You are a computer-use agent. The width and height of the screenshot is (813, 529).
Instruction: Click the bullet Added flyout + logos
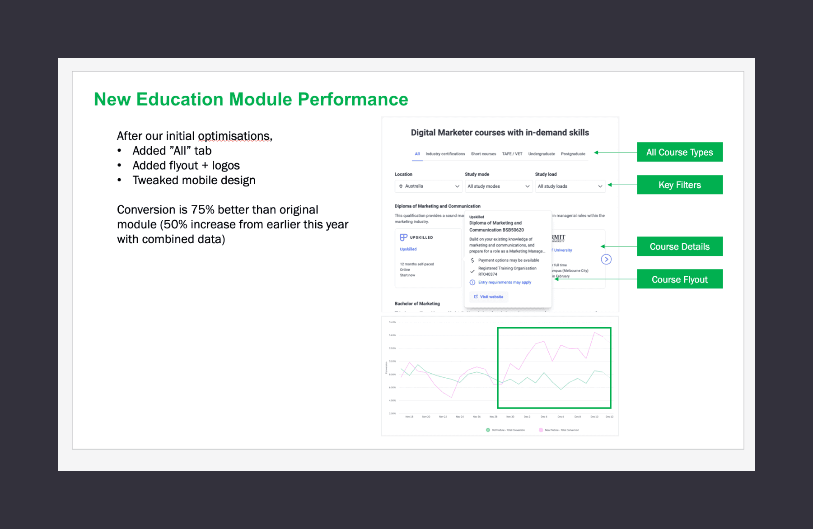pos(186,166)
